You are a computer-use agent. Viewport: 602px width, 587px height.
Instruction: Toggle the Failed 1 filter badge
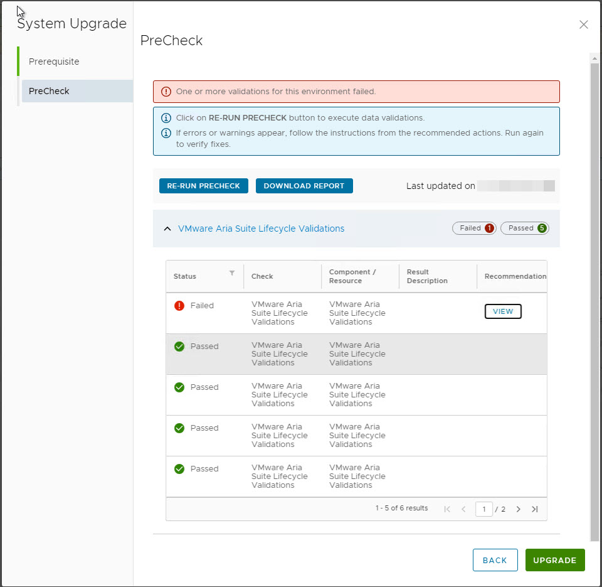point(474,228)
